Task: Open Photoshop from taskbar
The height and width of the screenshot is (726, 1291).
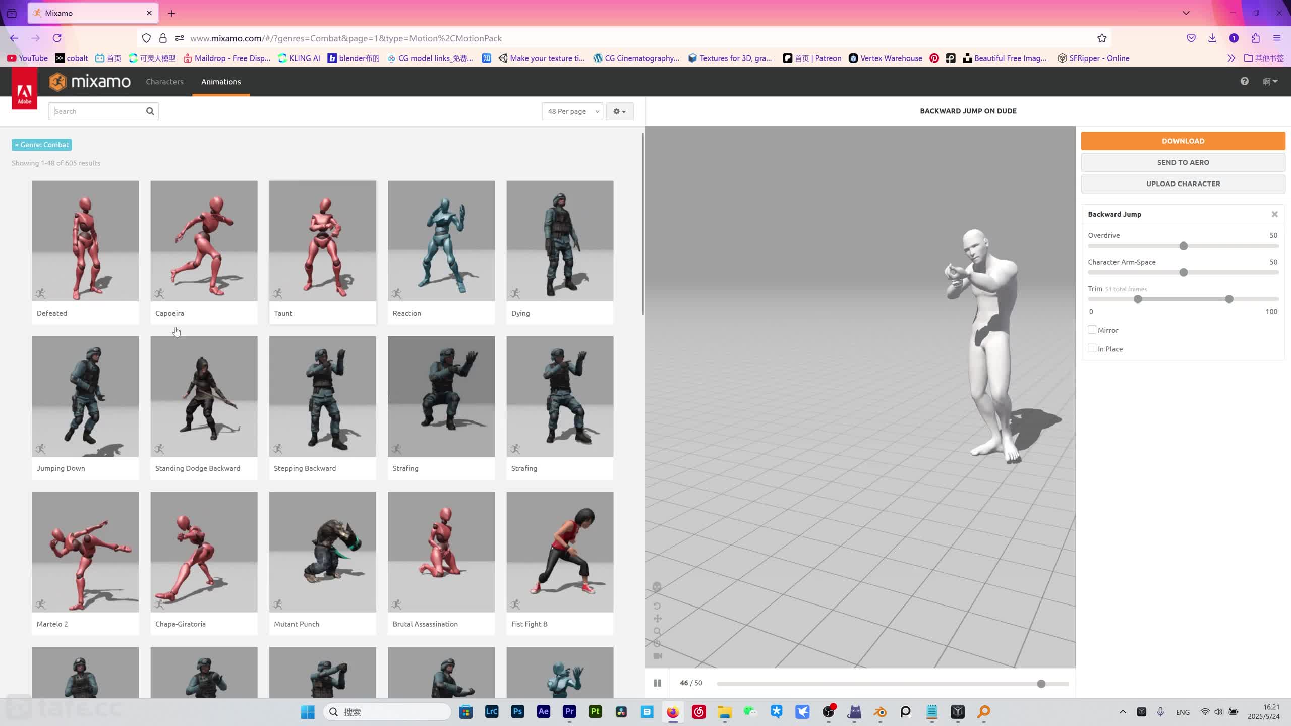Action: (x=517, y=711)
